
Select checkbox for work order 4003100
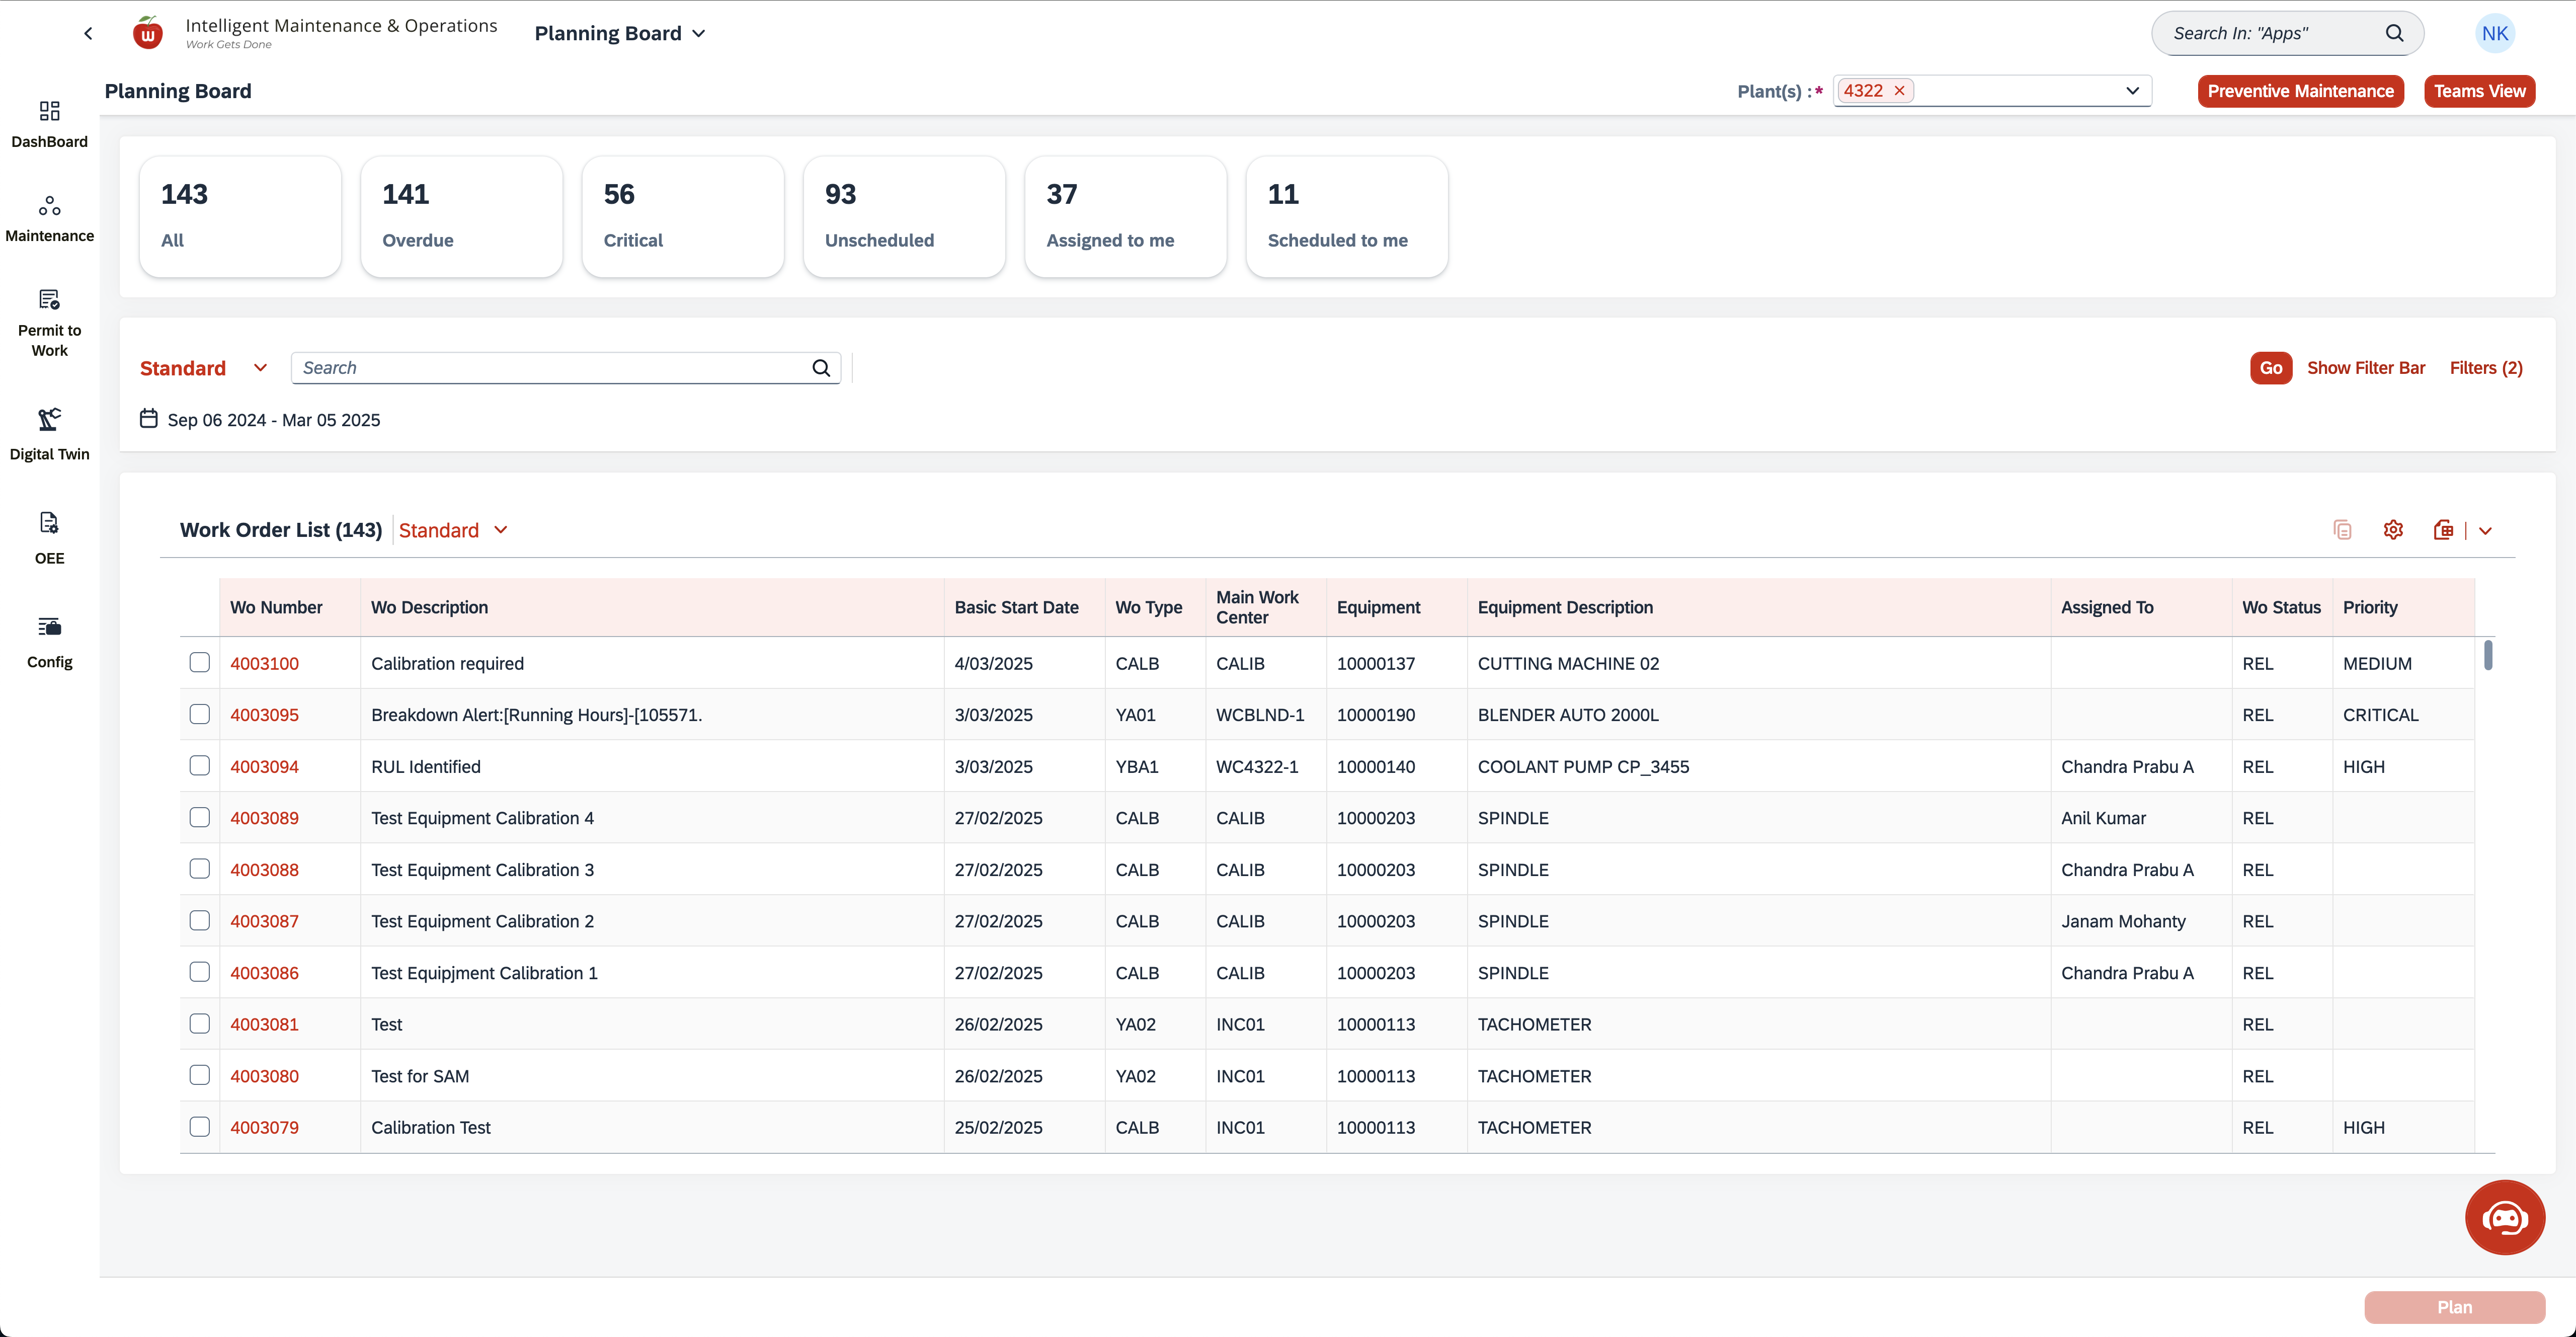[x=200, y=662]
